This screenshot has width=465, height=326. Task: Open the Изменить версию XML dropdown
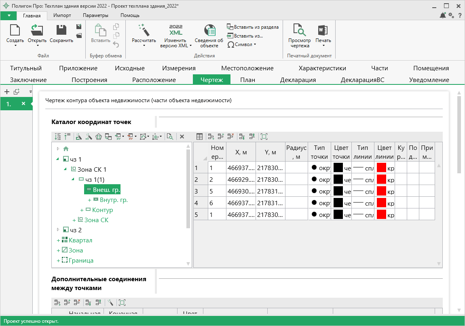coord(175,43)
